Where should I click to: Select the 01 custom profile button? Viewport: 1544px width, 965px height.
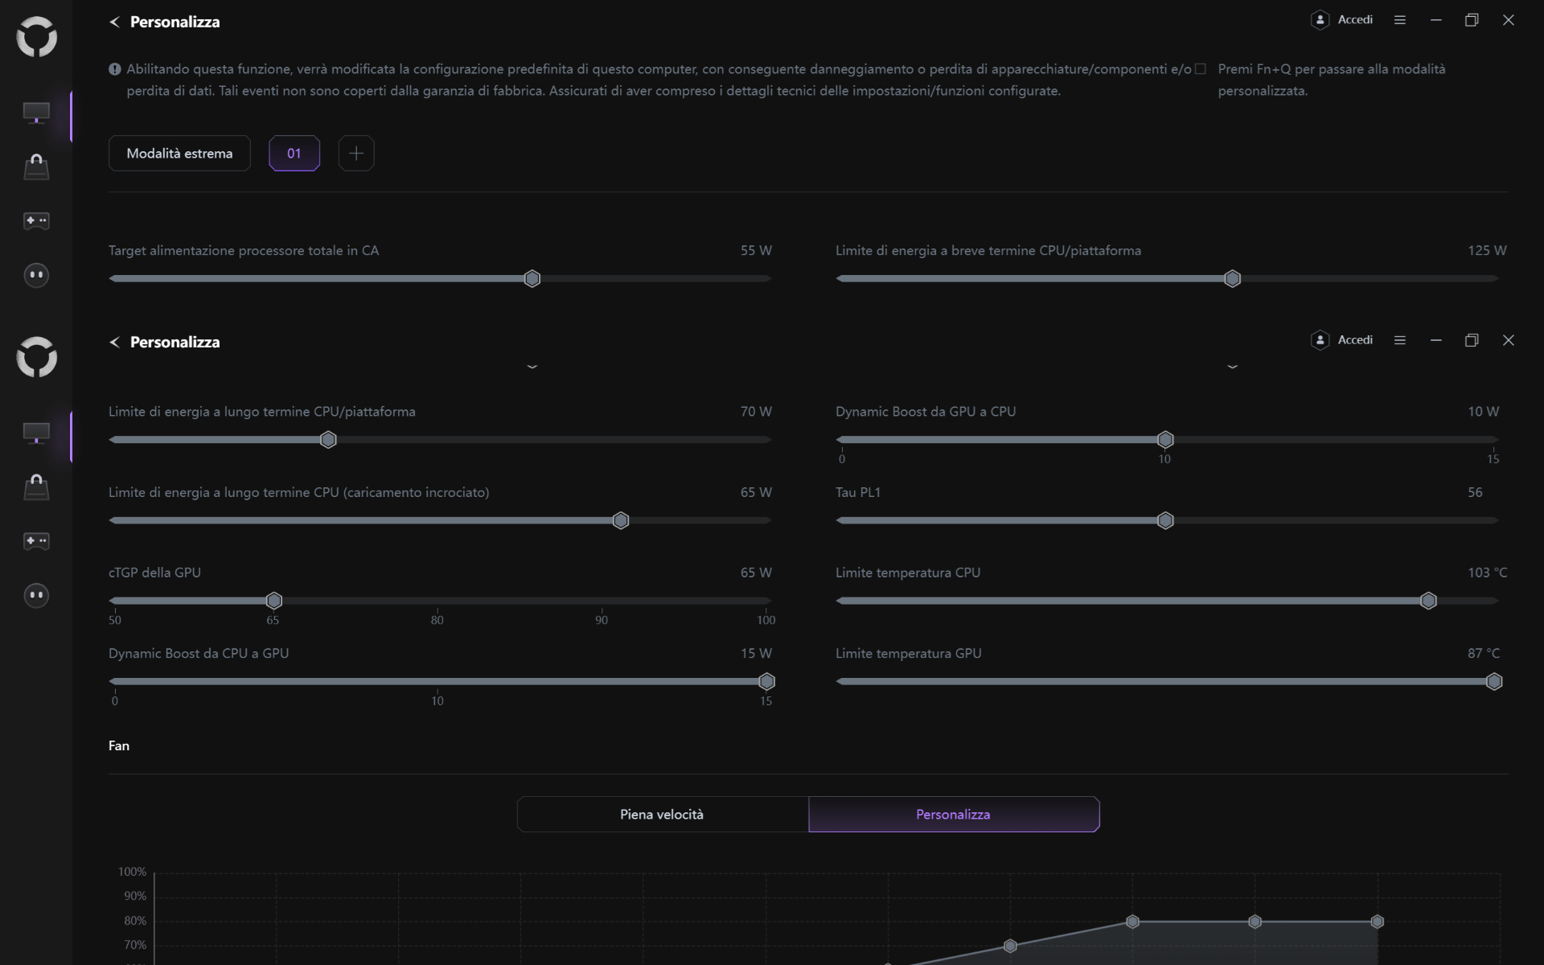(294, 154)
